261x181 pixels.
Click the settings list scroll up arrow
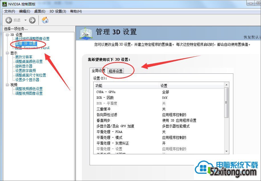click(226, 85)
